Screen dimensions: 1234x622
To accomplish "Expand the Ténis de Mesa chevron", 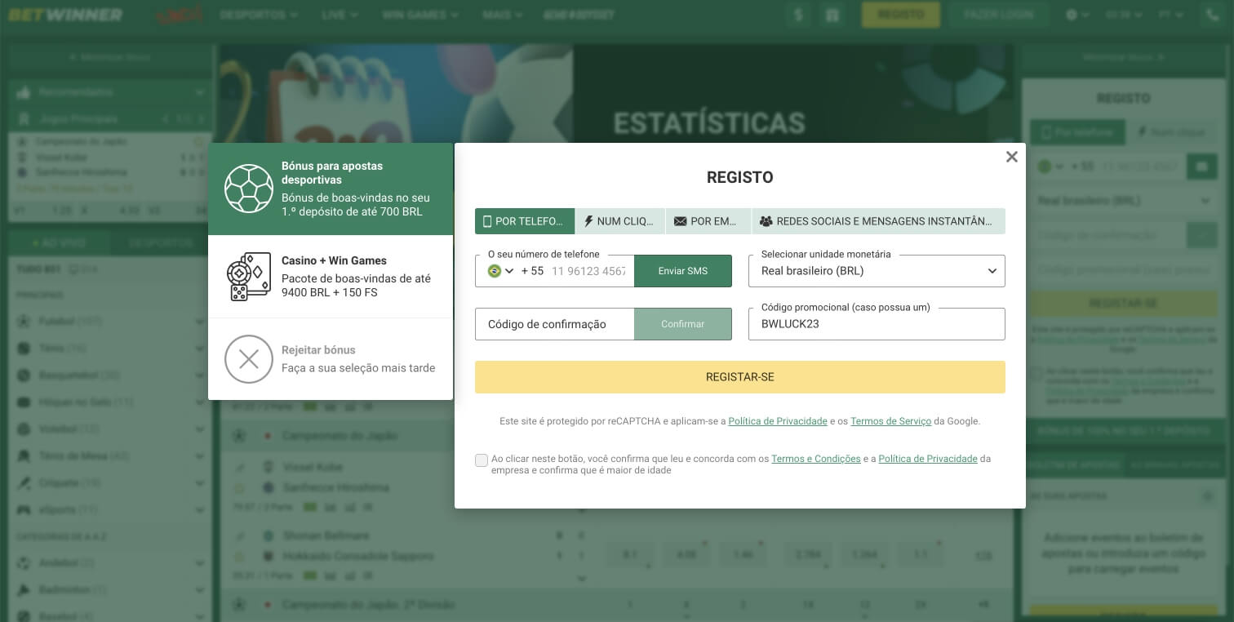I will pos(200,456).
